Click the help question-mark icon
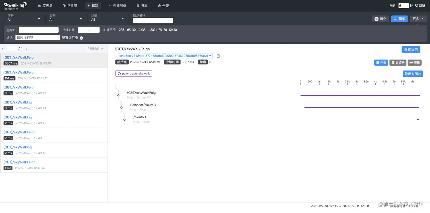 (81, 38)
